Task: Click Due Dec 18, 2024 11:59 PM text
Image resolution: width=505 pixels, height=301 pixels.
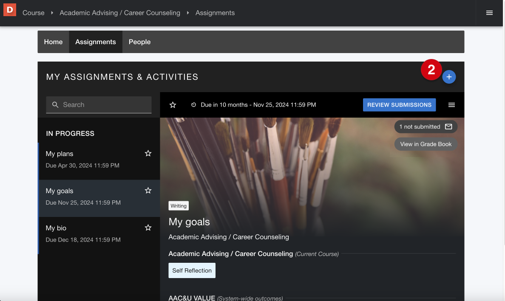Action: pos(83,239)
